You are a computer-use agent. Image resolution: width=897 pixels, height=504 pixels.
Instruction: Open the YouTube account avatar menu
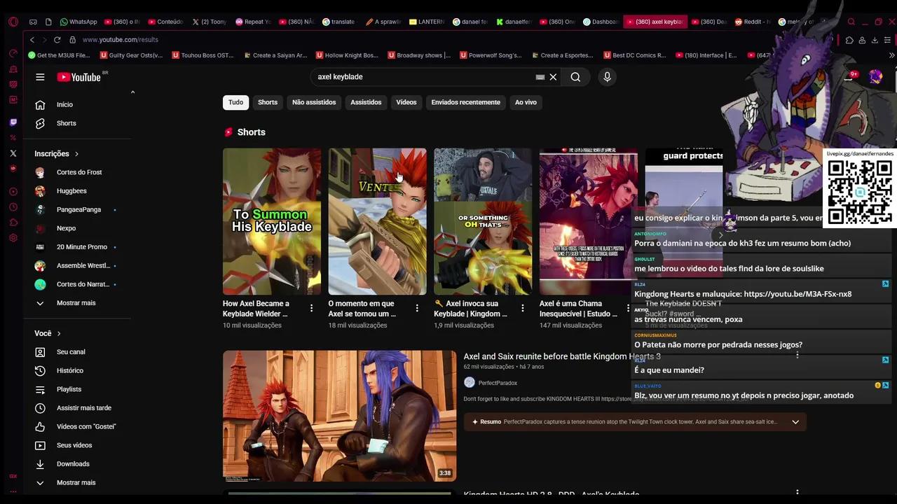click(875, 77)
